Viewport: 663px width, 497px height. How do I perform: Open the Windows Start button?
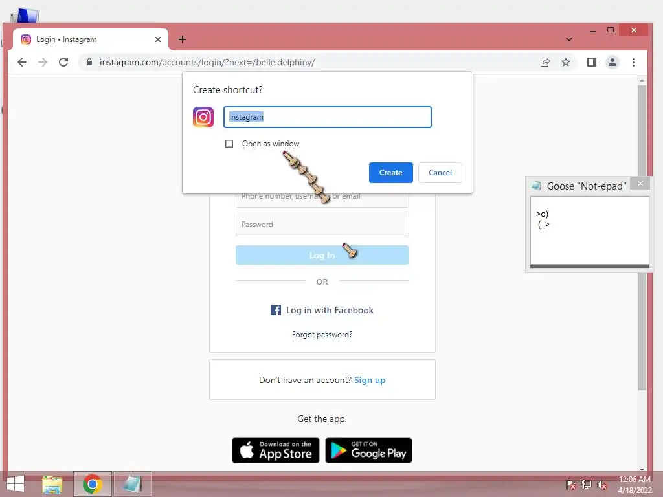[x=16, y=484]
